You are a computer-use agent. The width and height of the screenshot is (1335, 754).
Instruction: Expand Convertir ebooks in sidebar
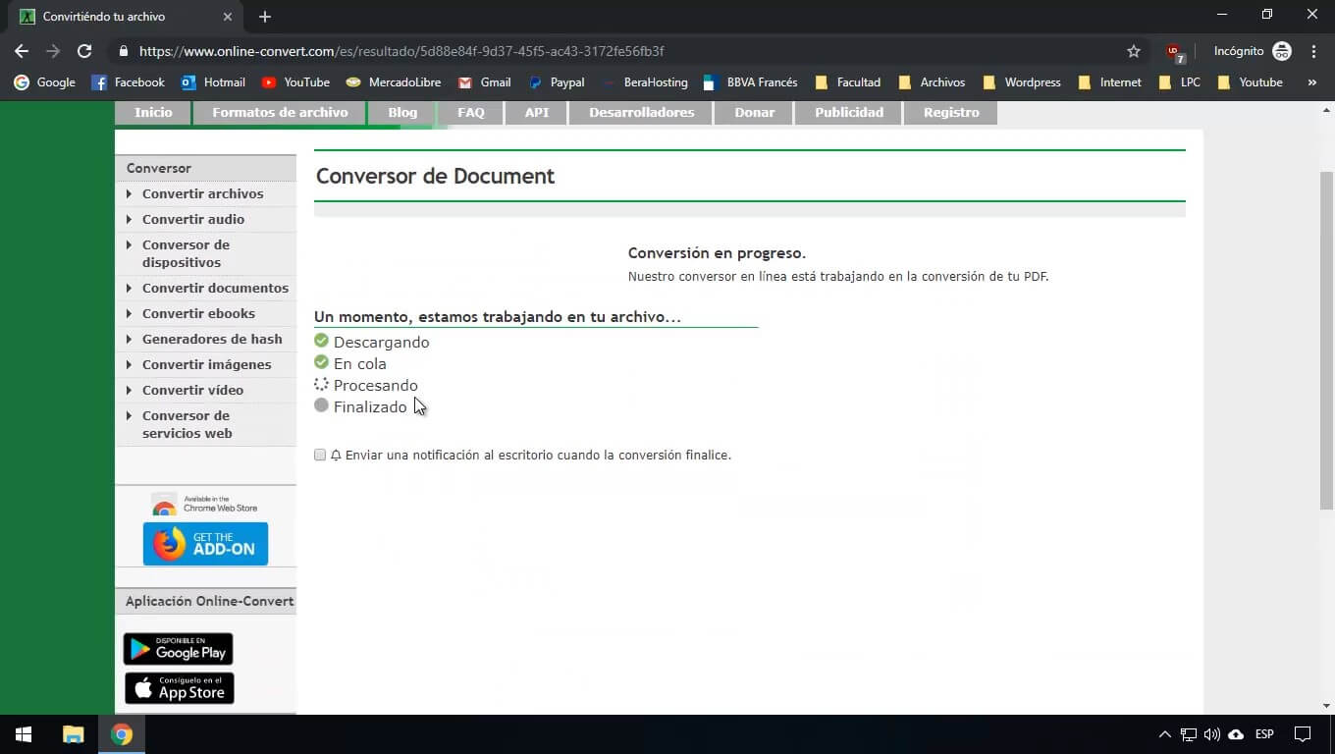click(x=205, y=313)
